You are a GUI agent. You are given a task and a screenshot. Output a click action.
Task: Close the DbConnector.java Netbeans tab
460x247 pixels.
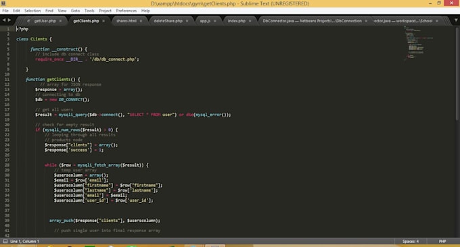pyautogui.click(x=366, y=21)
